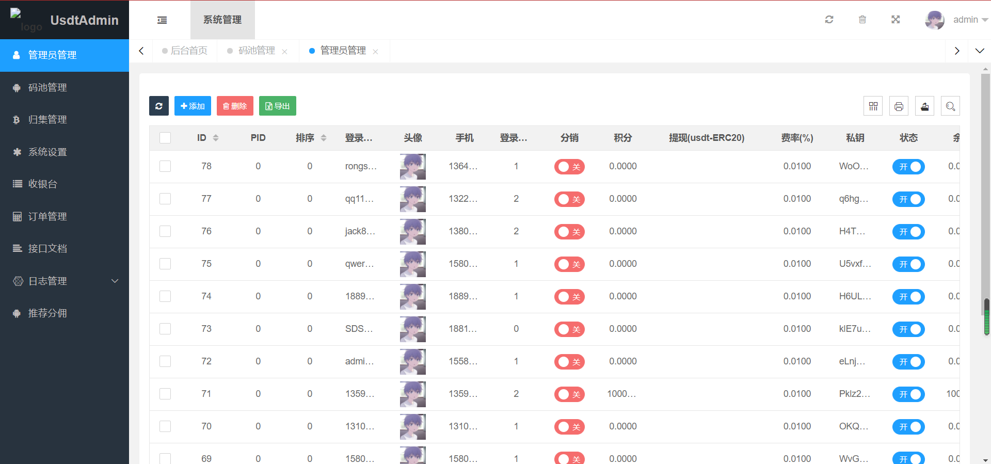The image size is (991, 464).
Task: Check the select-all header checkbox
Action: point(165,138)
